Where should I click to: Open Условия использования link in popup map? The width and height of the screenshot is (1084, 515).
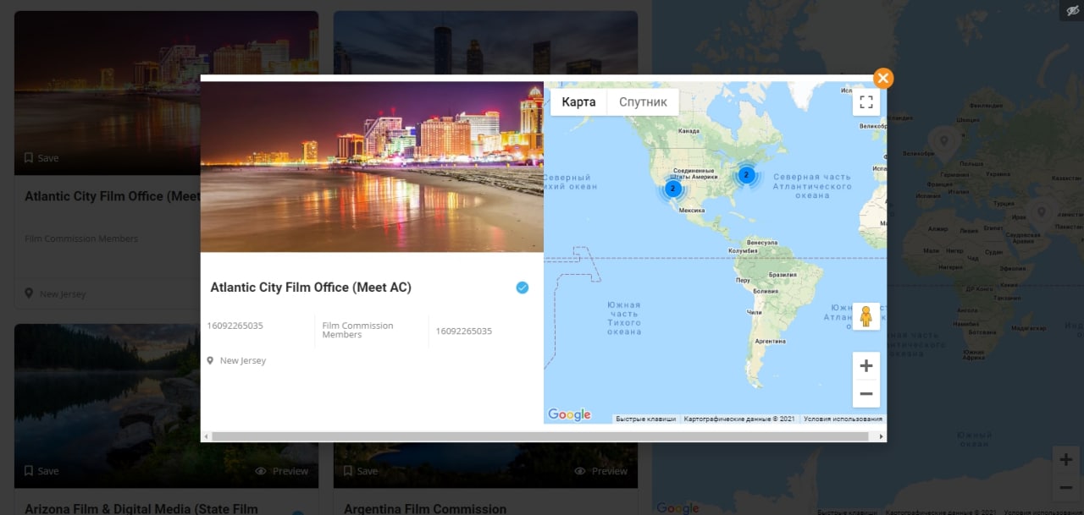tap(843, 419)
